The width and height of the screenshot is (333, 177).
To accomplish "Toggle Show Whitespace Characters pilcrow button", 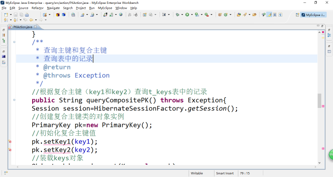I will pyautogui.click(x=280, y=15).
